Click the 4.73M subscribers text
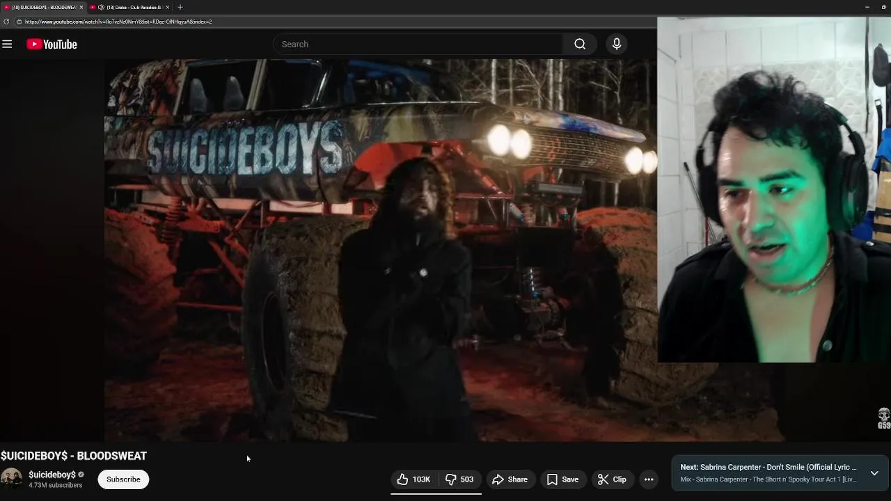891x501 pixels. click(x=55, y=486)
